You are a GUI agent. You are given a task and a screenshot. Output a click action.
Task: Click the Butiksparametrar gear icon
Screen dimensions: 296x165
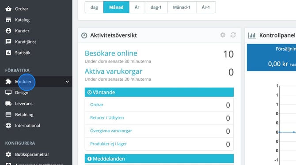(x=8, y=154)
